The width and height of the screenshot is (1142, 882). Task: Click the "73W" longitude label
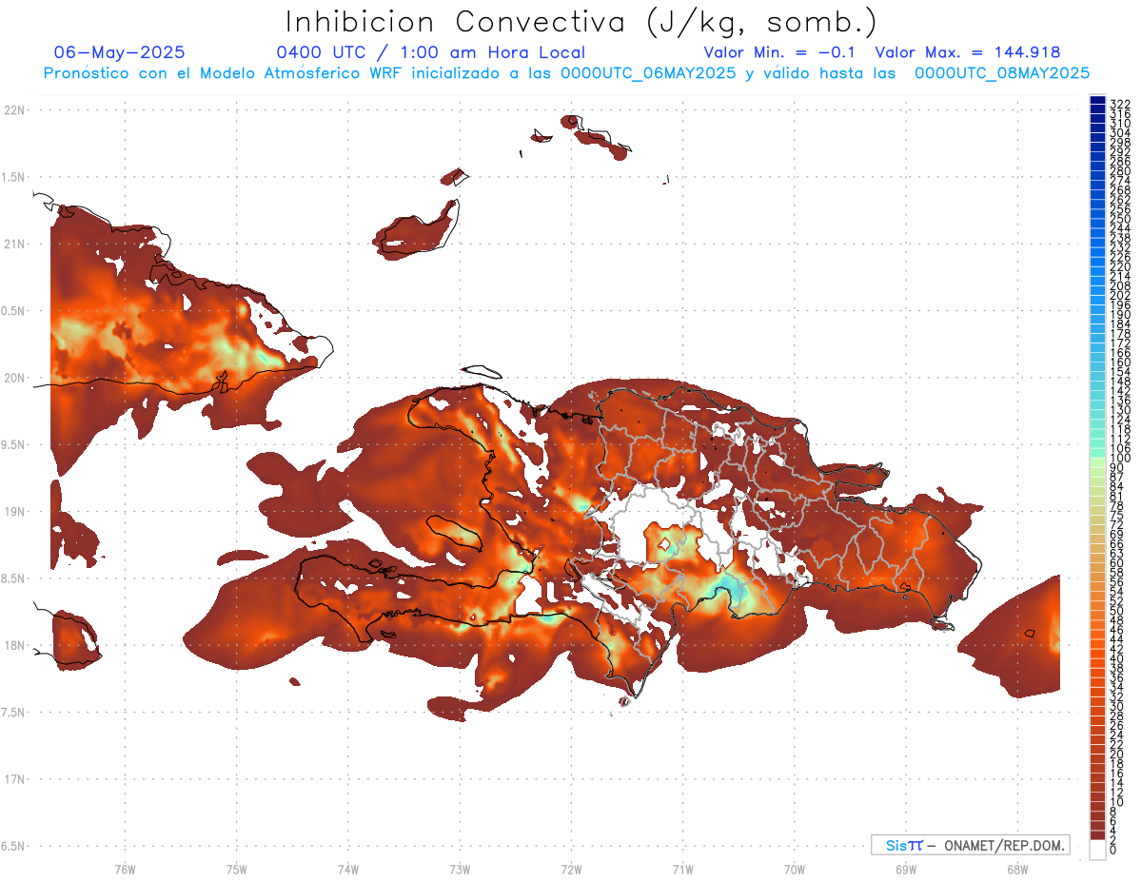(460, 868)
